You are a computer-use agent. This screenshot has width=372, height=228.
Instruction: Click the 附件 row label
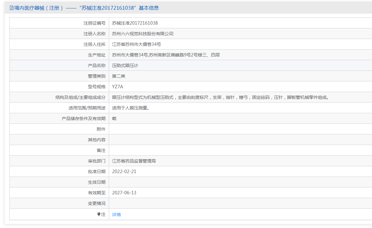point(101,129)
